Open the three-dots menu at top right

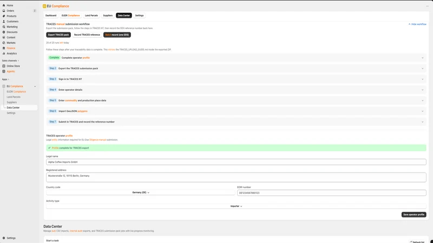(x=427, y=6)
